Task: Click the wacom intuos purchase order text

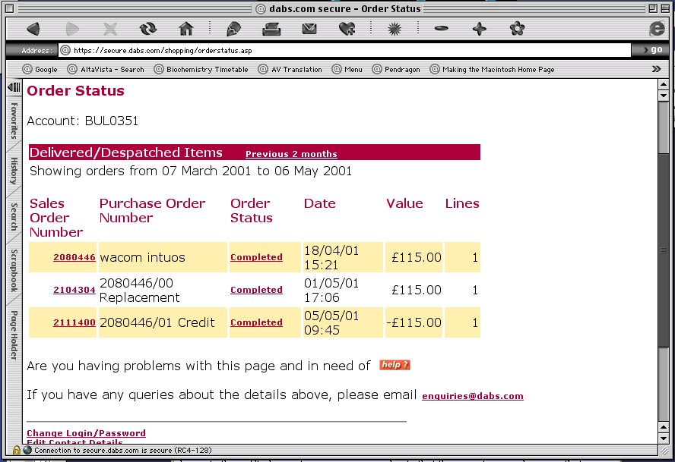Action: click(x=142, y=257)
